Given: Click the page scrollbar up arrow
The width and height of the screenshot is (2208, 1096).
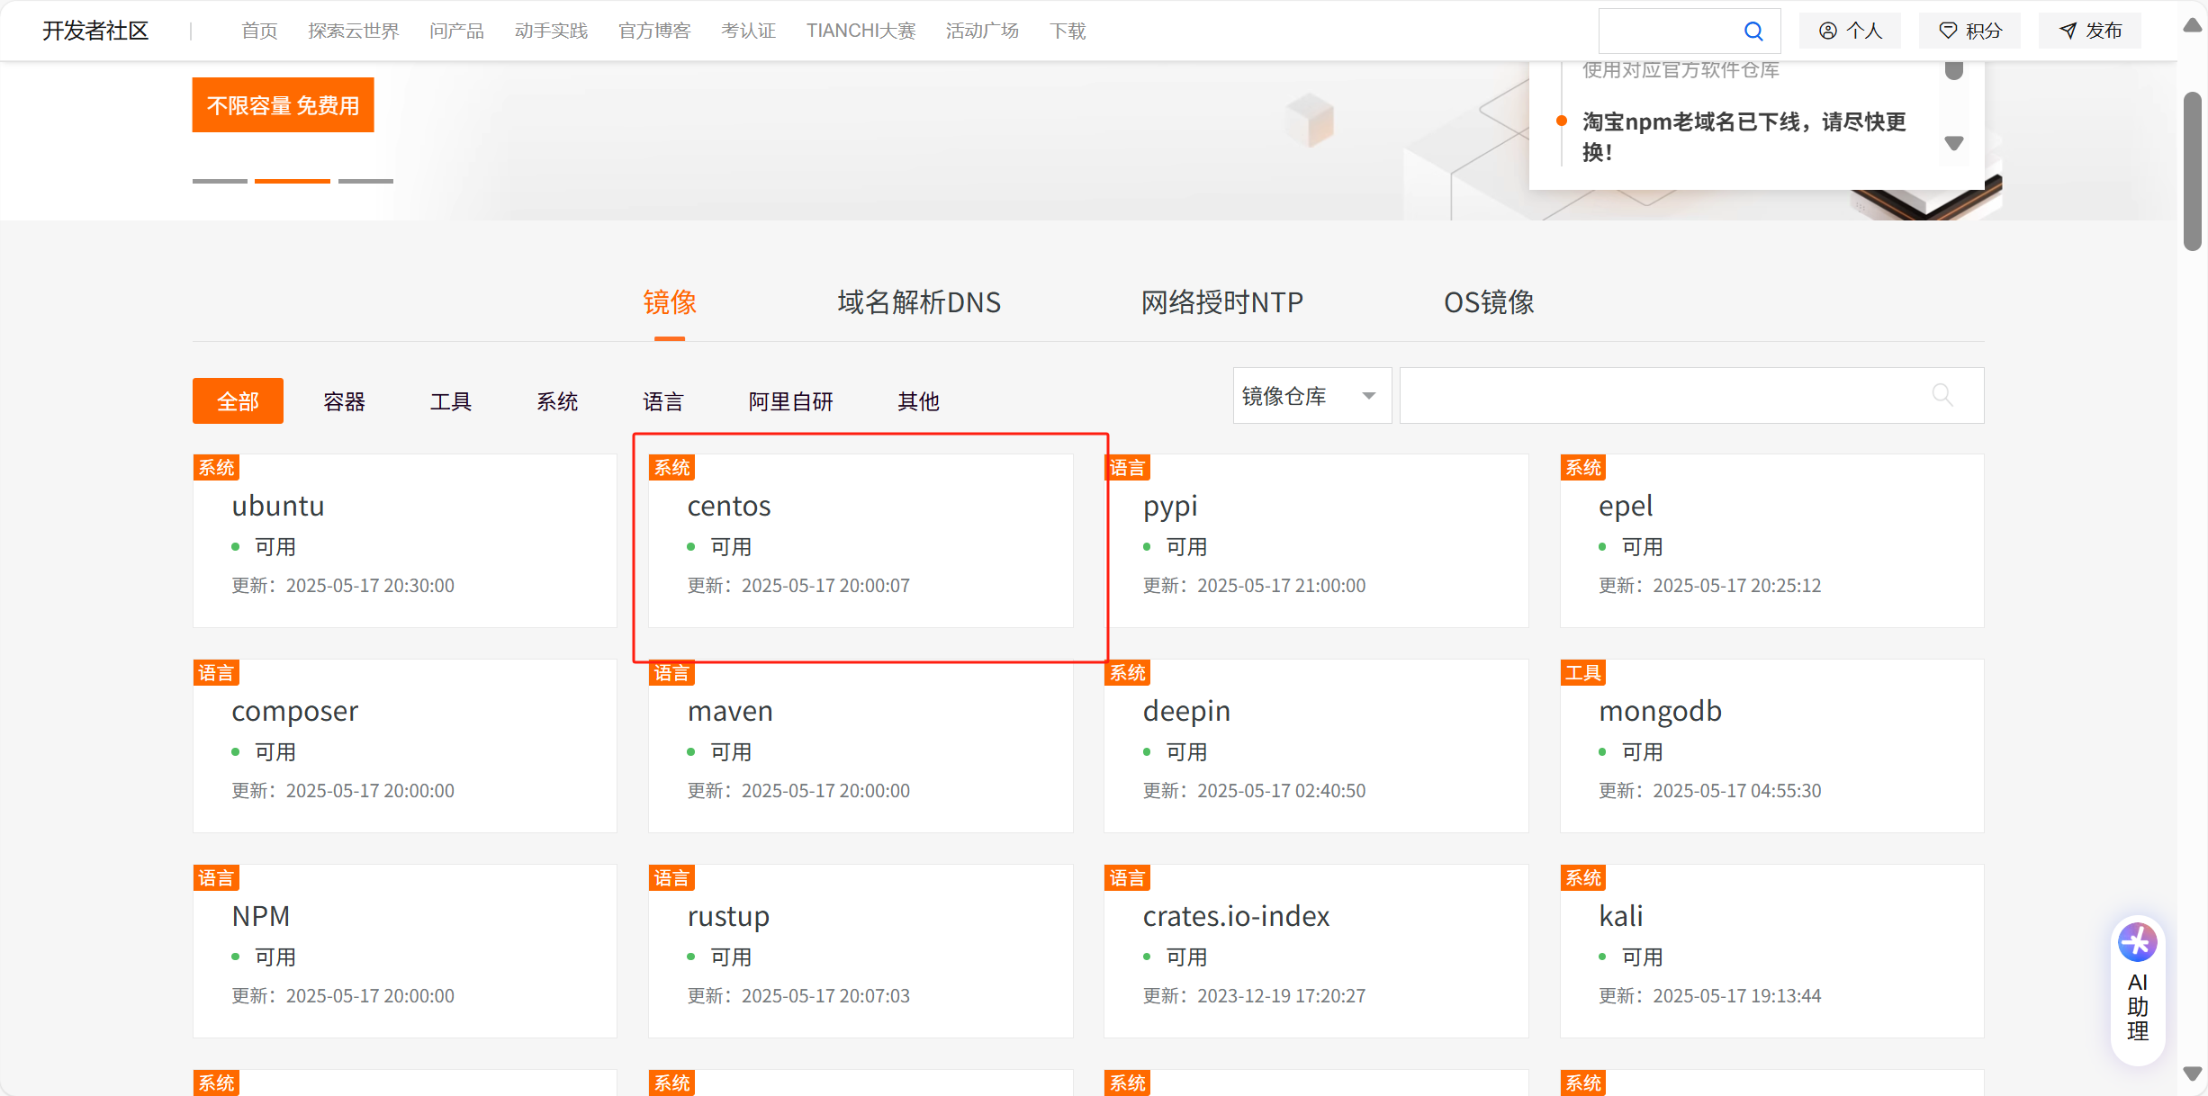Looking at the screenshot, I should point(2193,25).
